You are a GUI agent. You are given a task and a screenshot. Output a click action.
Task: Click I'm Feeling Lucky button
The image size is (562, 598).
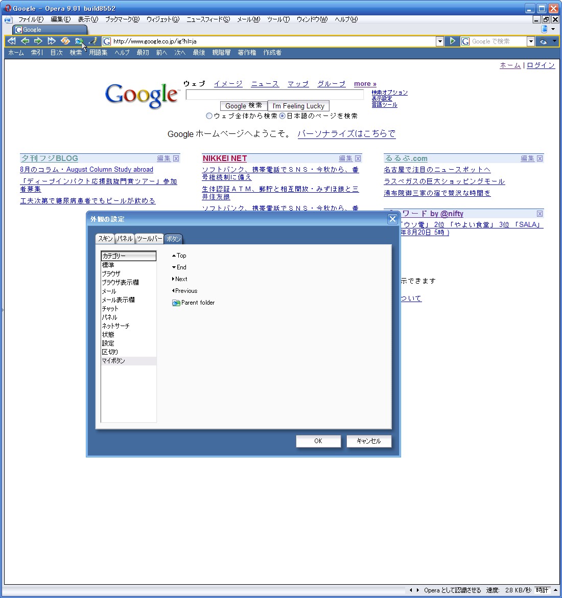click(x=298, y=106)
